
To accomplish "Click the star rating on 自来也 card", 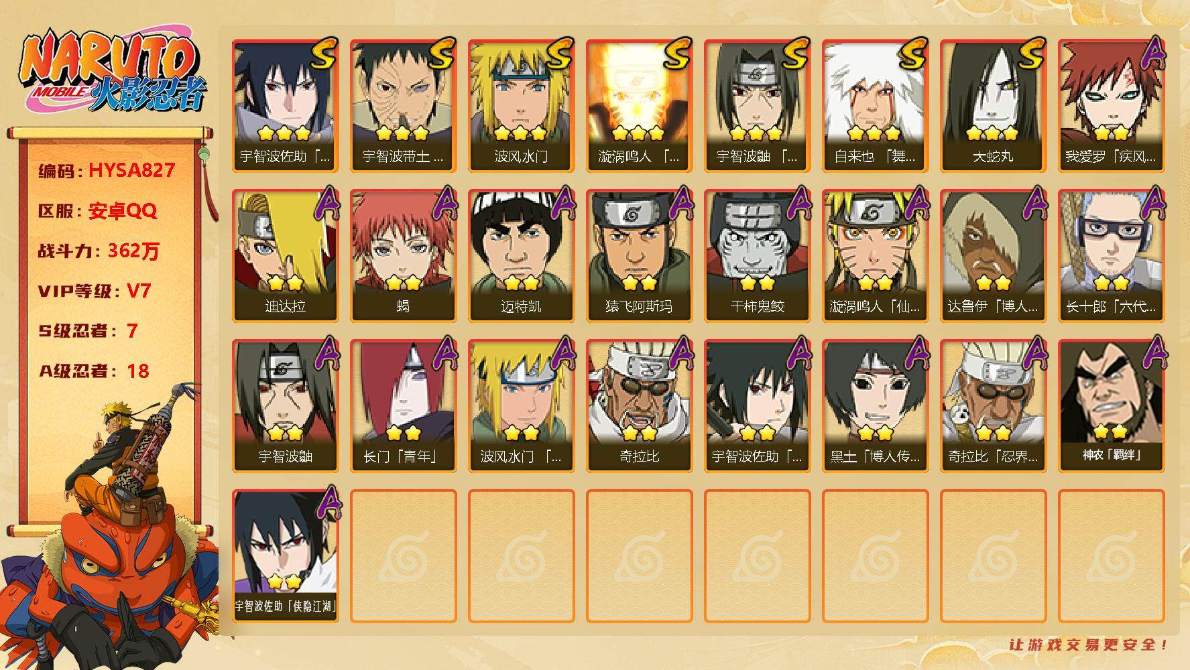I will click(875, 133).
